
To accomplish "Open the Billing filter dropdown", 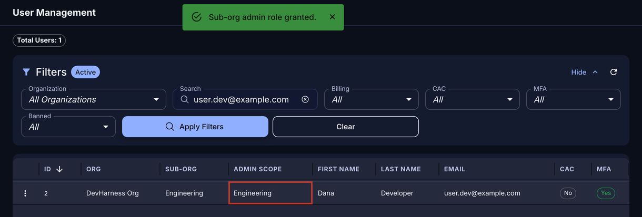I will [x=372, y=99].
